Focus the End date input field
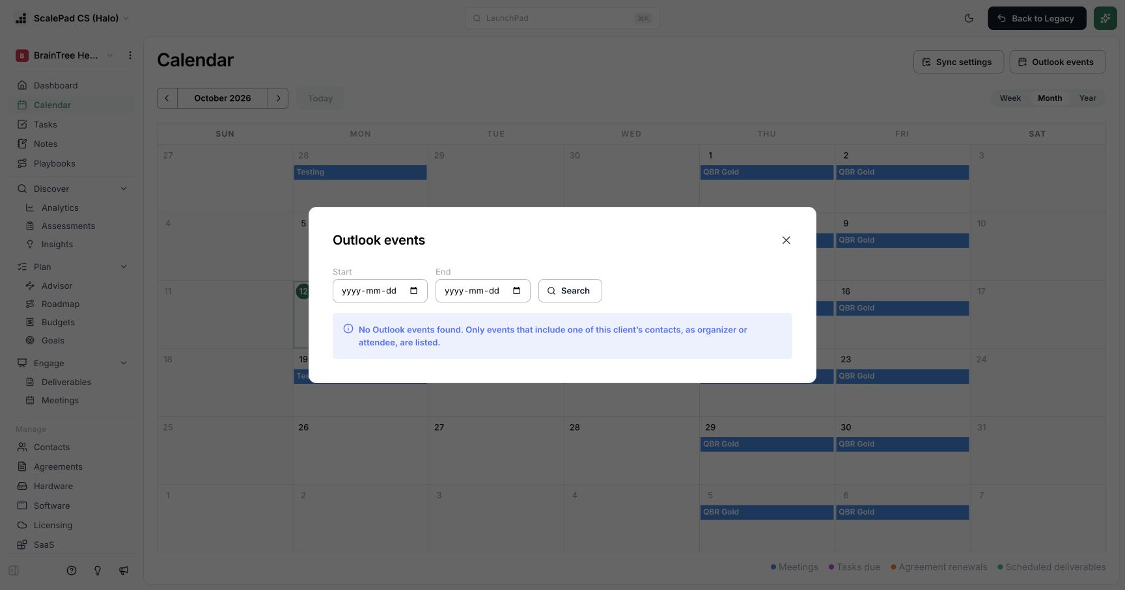This screenshot has height=590, width=1125. pos(482,291)
